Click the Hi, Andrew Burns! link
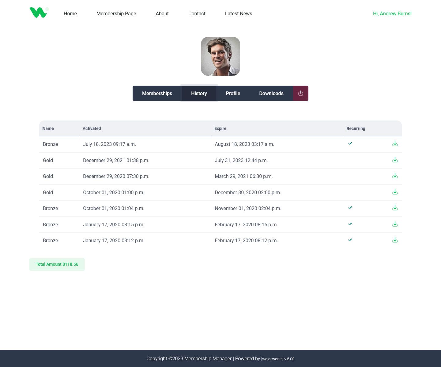The image size is (441, 367). [392, 13]
